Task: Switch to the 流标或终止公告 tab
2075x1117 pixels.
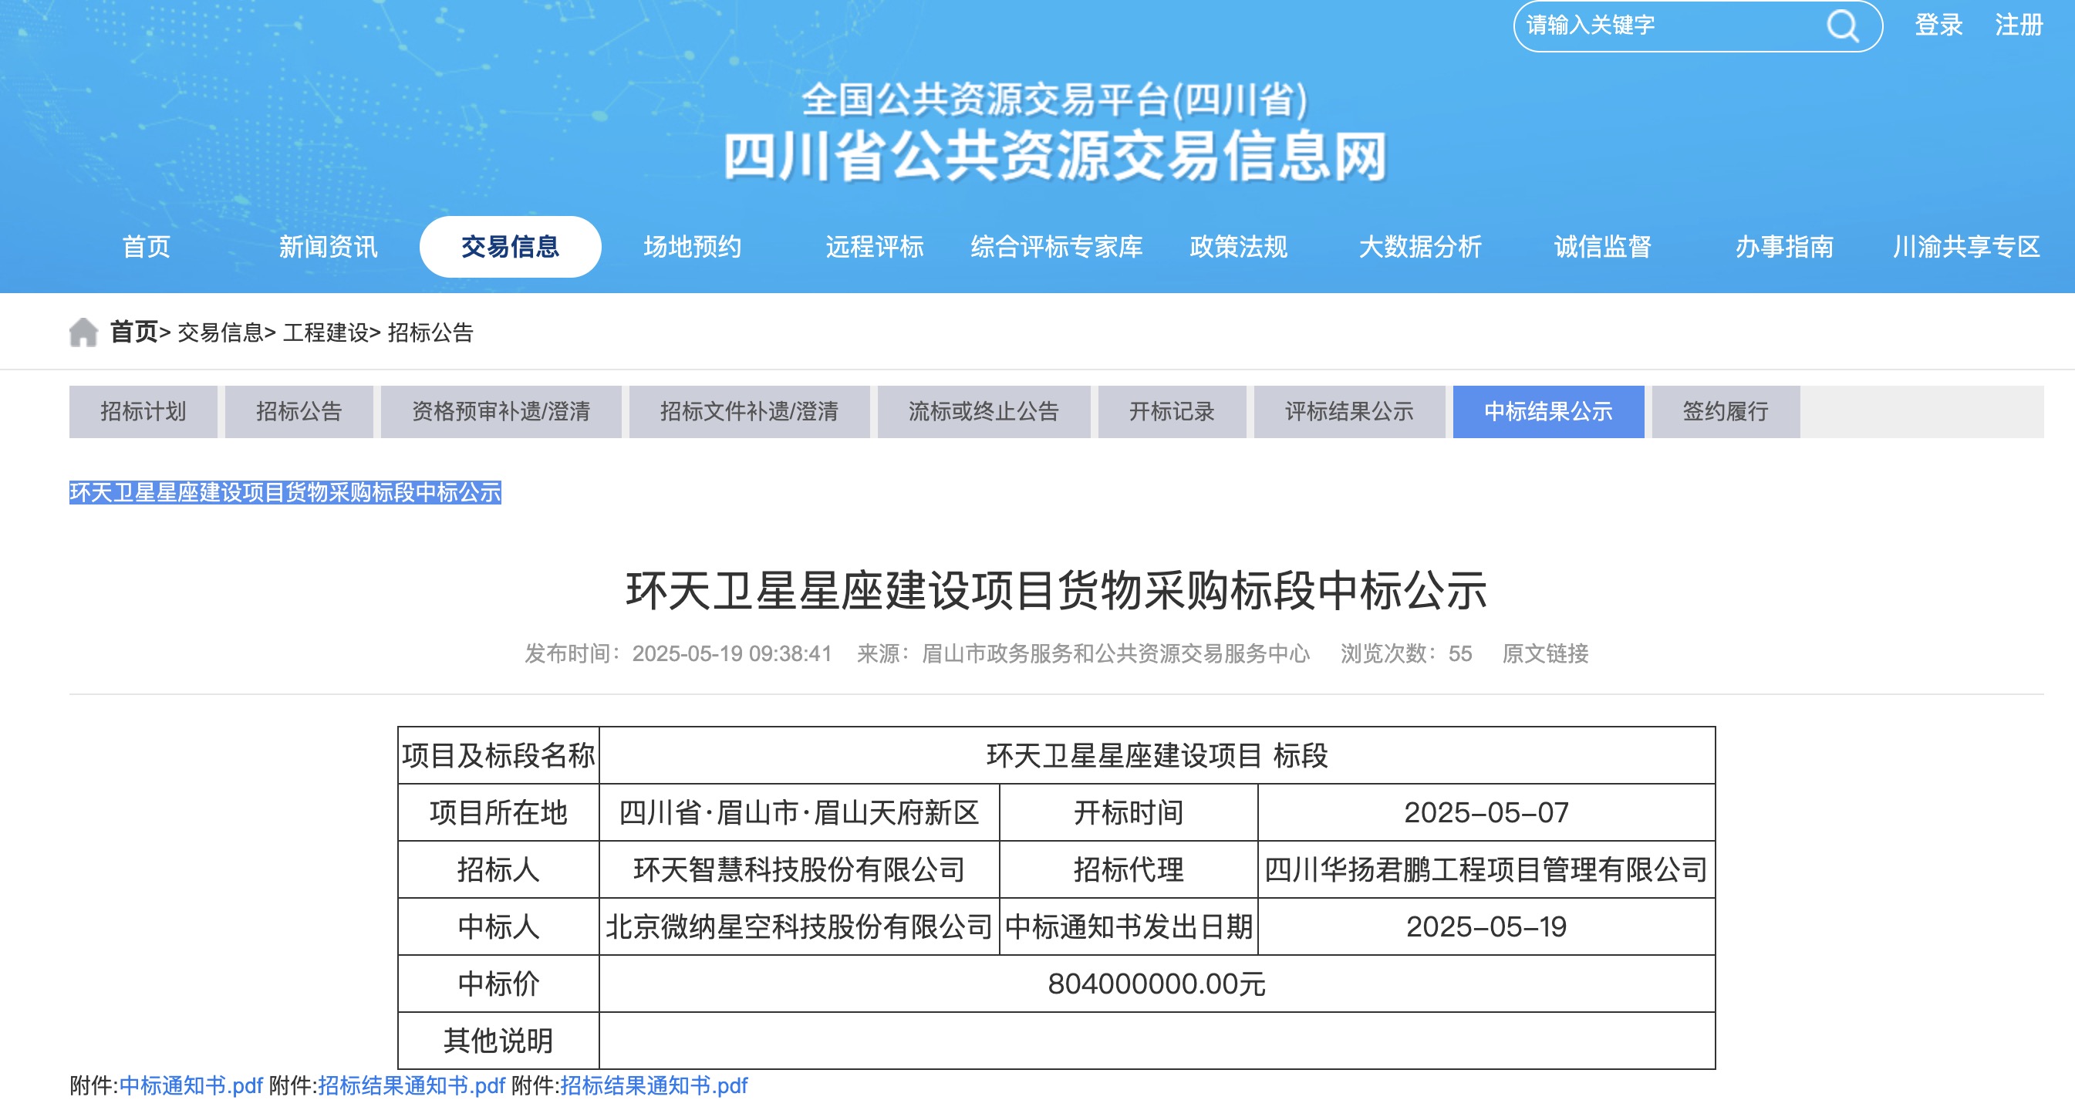Action: pyautogui.click(x=984, y=411)
